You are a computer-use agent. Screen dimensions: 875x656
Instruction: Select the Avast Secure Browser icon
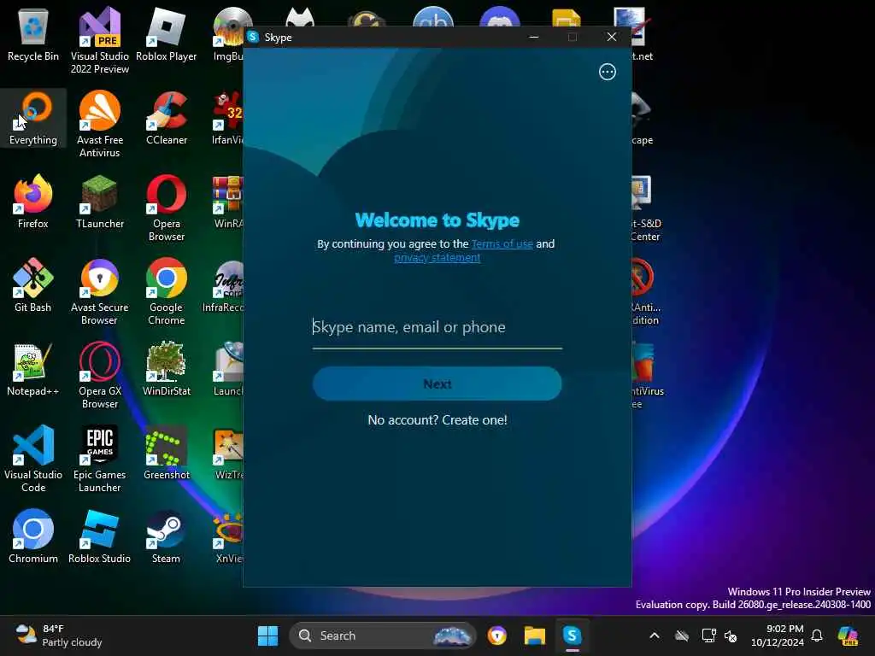point(100,291)
